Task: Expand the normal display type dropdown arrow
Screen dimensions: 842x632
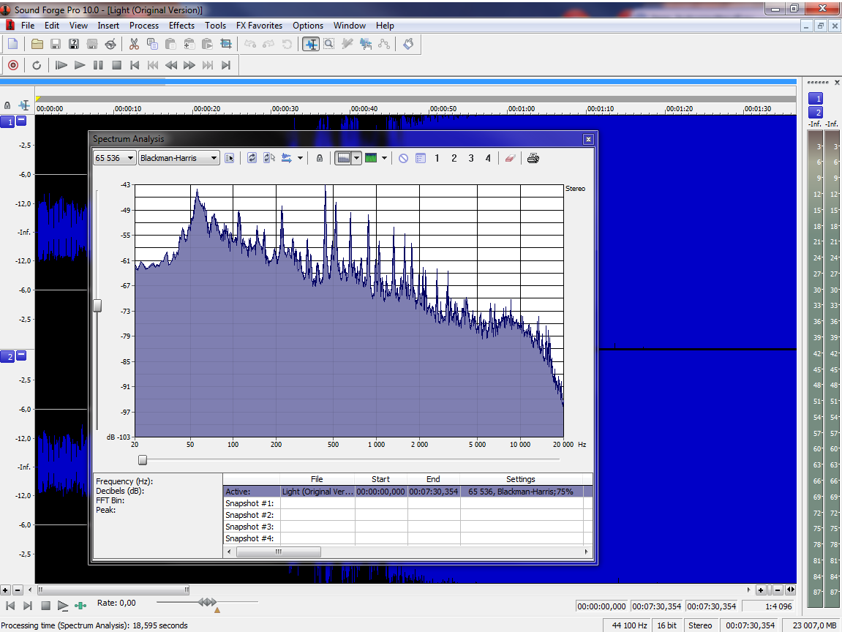Action: (x=356, y=158)
